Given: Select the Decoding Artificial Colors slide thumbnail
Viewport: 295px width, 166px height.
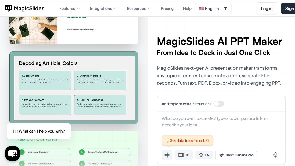Looking at the screenshot, I should tap(74, 87).
